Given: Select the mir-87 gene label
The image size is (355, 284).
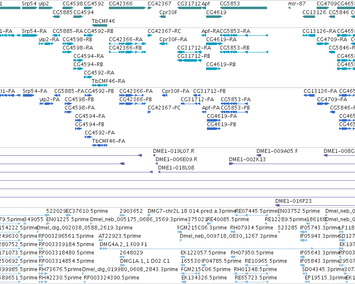Looking at the screenshot, I should pyautogui.click(x=297, y=4).
